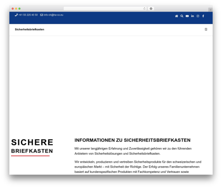Click the info-ch email address link

pos(53,15)
